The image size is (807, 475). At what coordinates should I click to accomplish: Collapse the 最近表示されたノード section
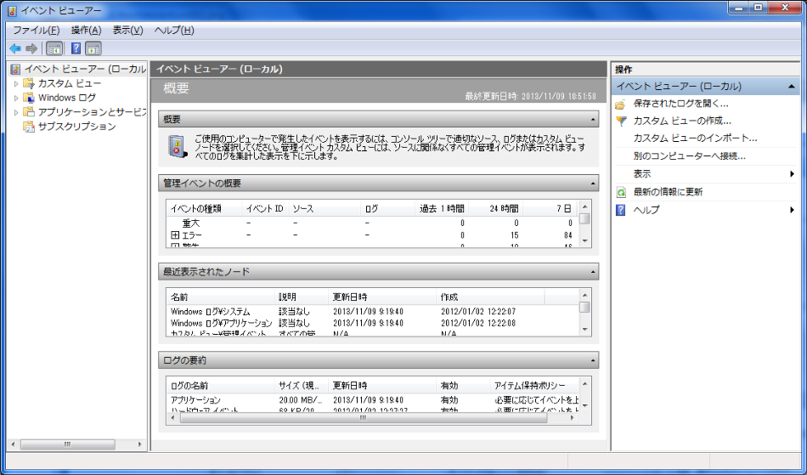click(593, 272)
